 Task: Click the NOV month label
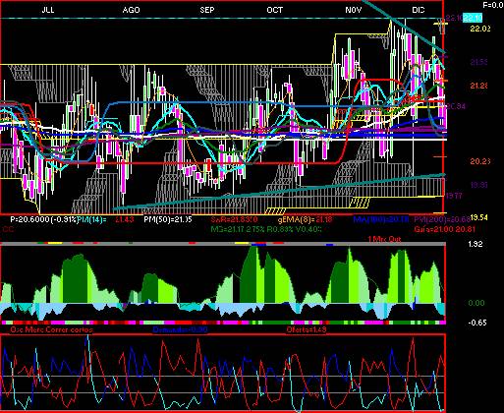pyautogui.click(x=354, y=10)
